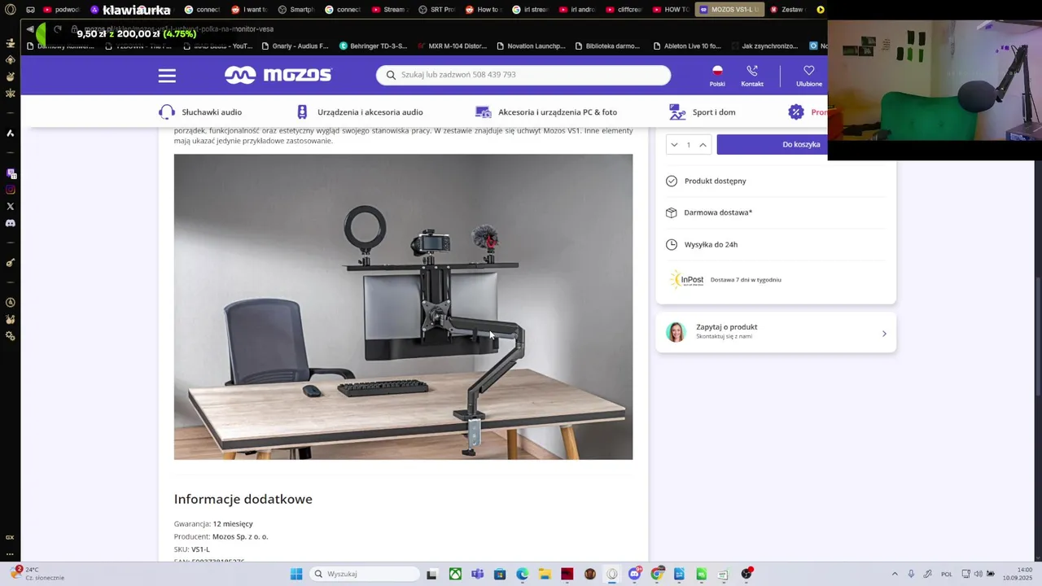
Task: Click the Produkt dostępny text
Action: tap(715, 181)
